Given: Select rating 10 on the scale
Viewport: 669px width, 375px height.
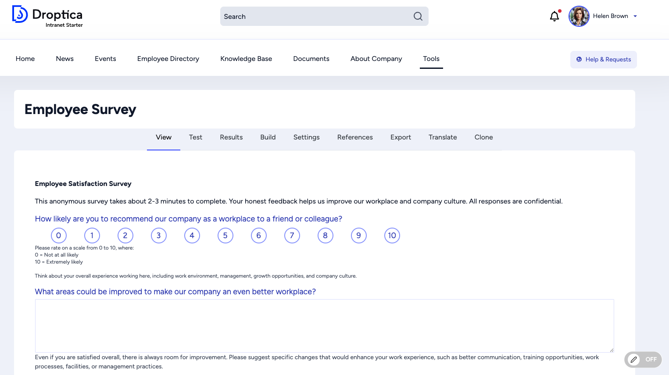Looking at the screenshot, I should (x=392, y=236).
